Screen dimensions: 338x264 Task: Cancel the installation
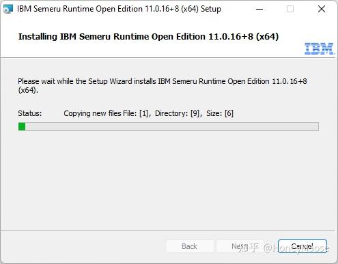[302, 246]
